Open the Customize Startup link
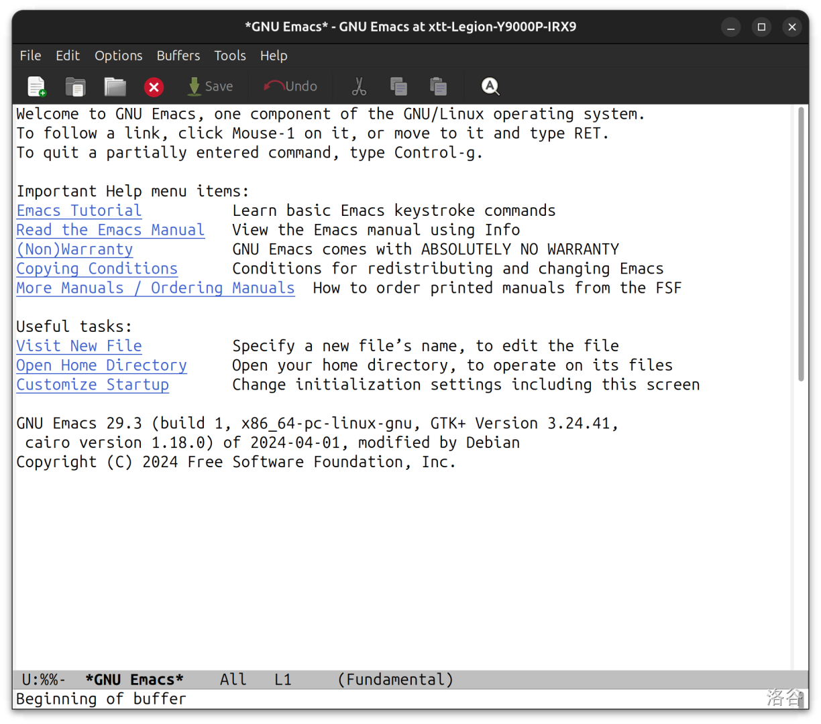Screen dimensions: 821x724 pyautogui.click(x=92, y=385)
